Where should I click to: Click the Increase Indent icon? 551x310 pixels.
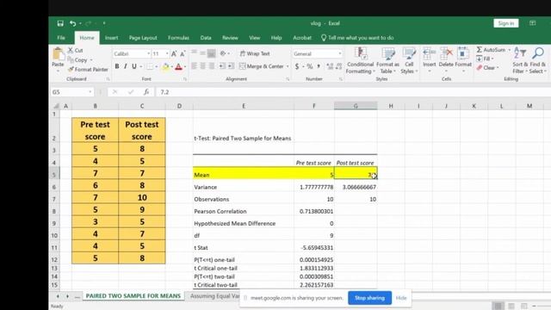(231, 66)
